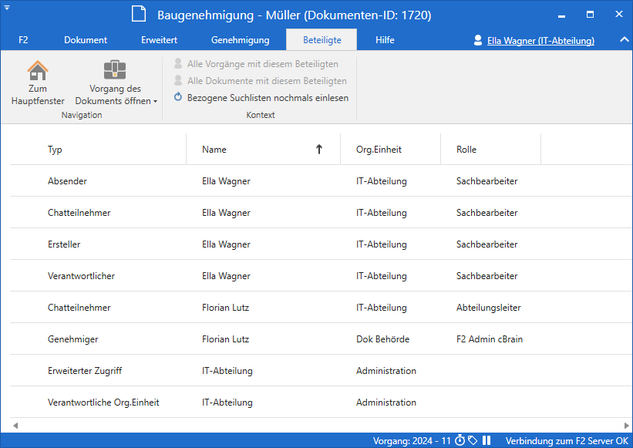Open the quick access arrow in the title bar corner
The height and width of the screenshot is (448, 633).
pyautogui.click(x=7, y=8)
